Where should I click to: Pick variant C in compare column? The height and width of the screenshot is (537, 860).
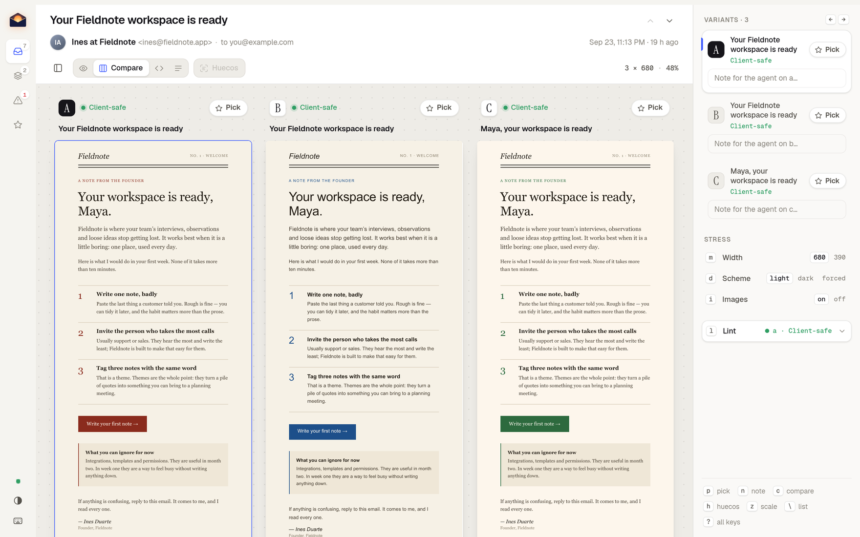pos(650,108)
